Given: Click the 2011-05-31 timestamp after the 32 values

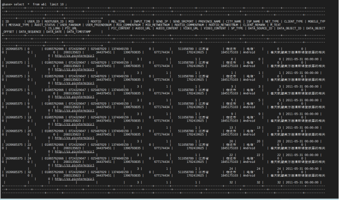Looking at the screenshot, I should coord(302,182).
